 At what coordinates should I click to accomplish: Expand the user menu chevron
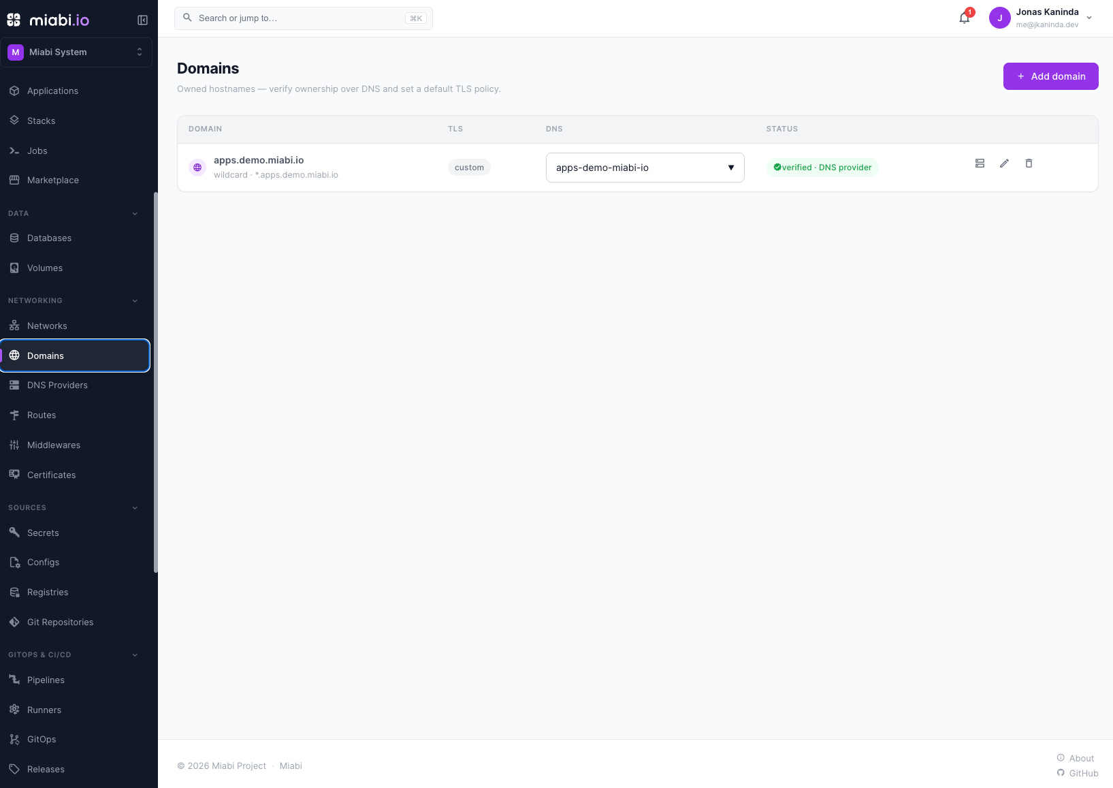(1089, 18)
